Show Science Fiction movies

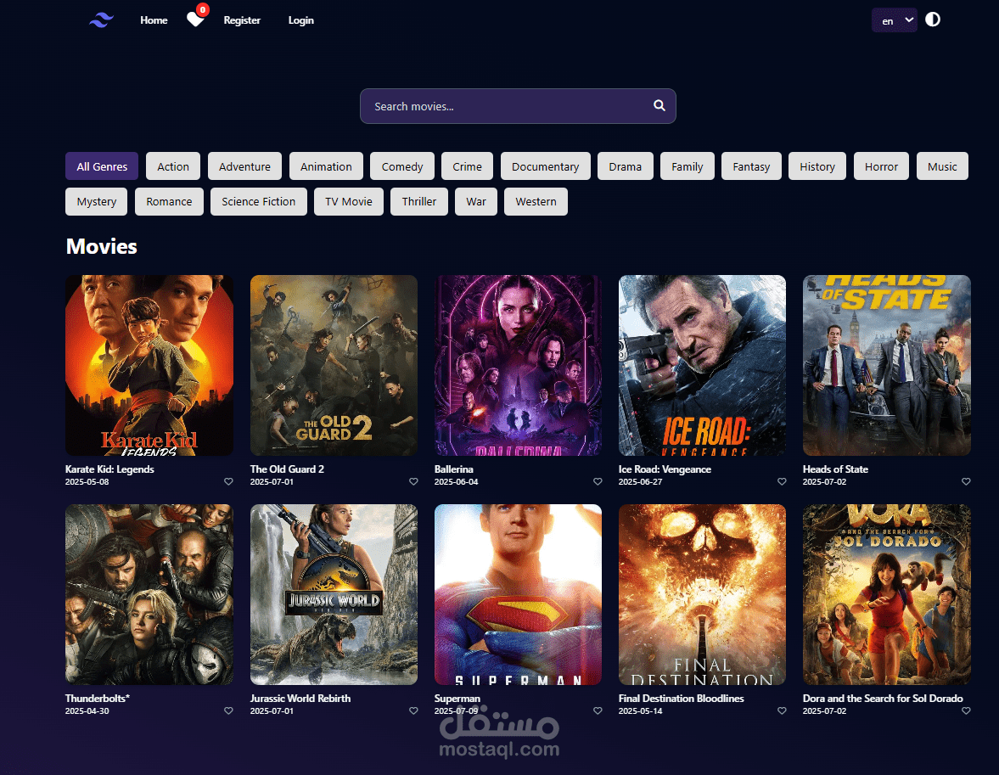pos(259,201)
